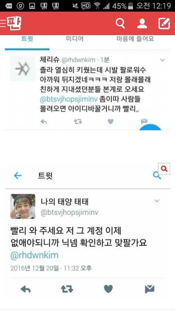Tap the search icon in red header
Image resolution: width=175 pixels, height=312 pixels.
pos(120,23)
